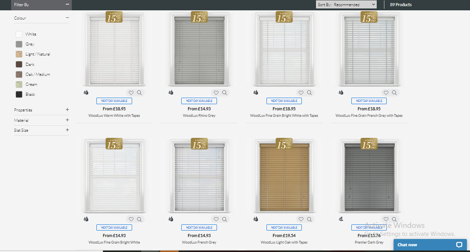Heart the WoodLux Fine Grain Bright White blind
470x252 pixels.
(131, 219)
